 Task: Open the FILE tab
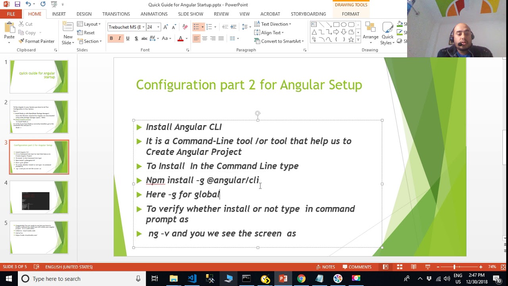click(11, 14)
